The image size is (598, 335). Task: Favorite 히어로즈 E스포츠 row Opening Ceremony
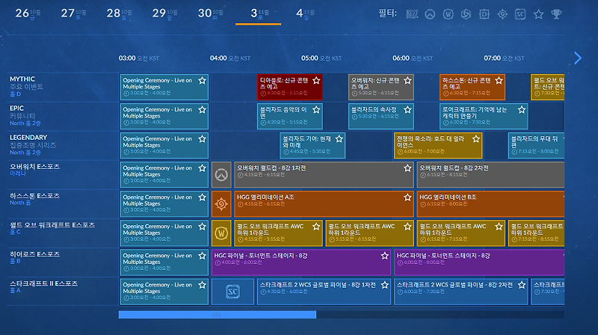click(x=202, y=256)
